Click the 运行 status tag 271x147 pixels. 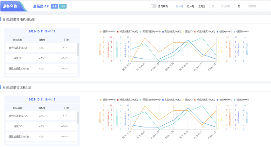(x=63, y=6)
